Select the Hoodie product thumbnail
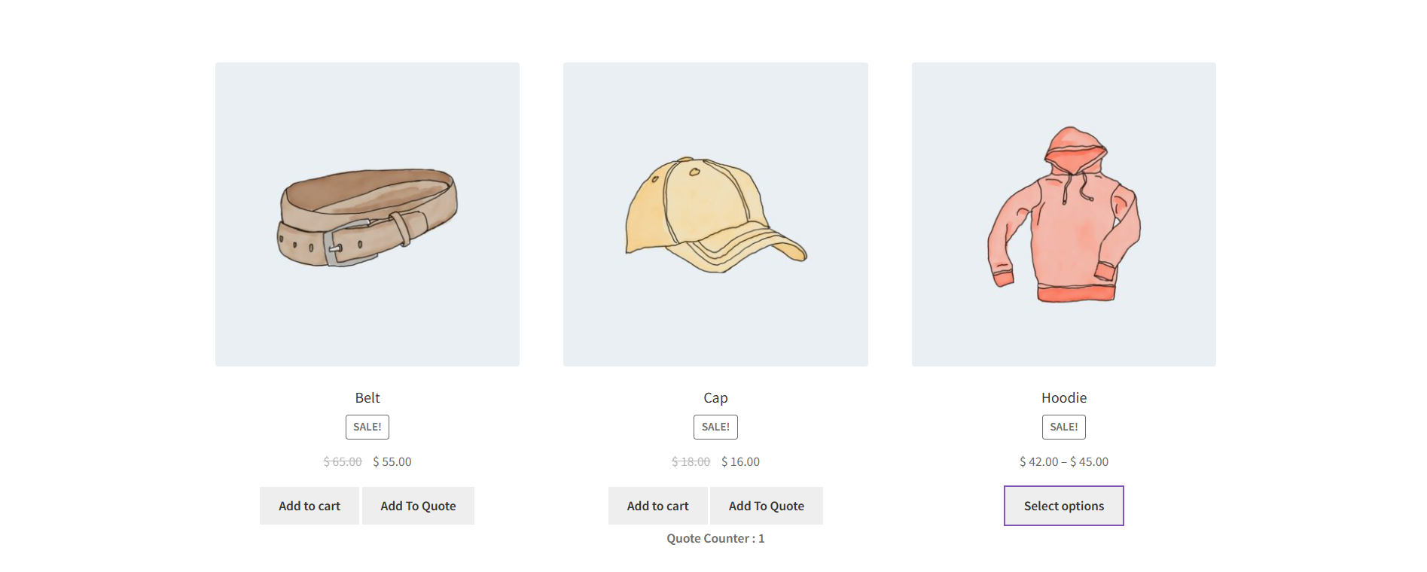1427x572 pixels. pyautogui.click(x=1063, y=214)
